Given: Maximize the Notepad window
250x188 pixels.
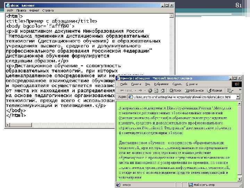Looking at the screenshot, I should pos(167,6).
